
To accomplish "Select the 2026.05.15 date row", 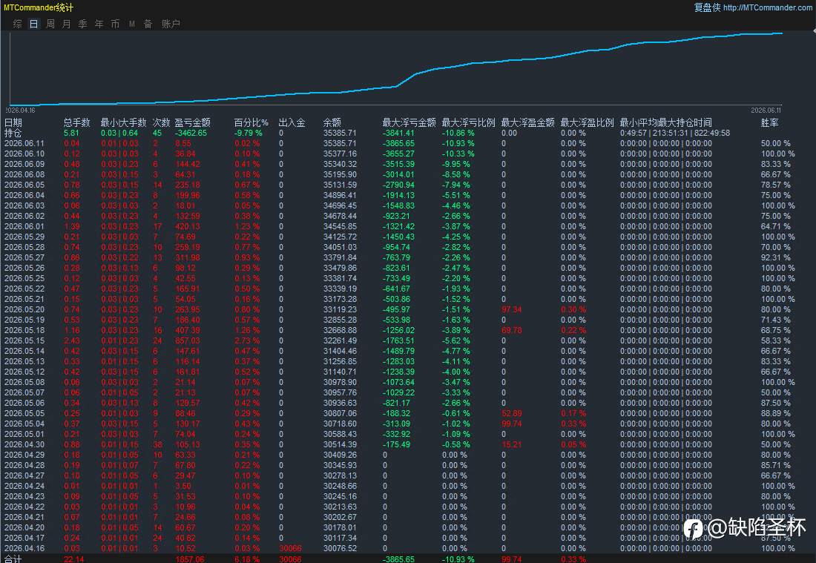I will [24, 340].
